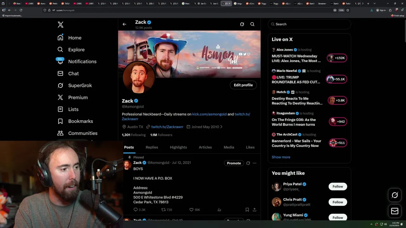Expand the list-all-tabs dropdown arrow
This screenshot has height=228, width=406.
pos(375,3)
